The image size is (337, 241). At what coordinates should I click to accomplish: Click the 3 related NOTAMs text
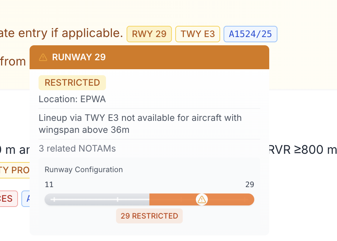tap(77, 149)
